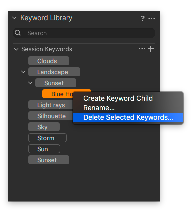The height and width of the screenshot is (219, 192).
Task: Open the Keyword Library panel options ellipsis
Action: [151, 18]
